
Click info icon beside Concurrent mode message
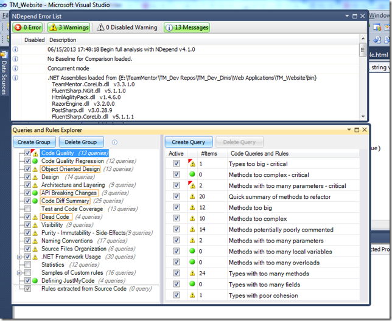click(16, 69)
